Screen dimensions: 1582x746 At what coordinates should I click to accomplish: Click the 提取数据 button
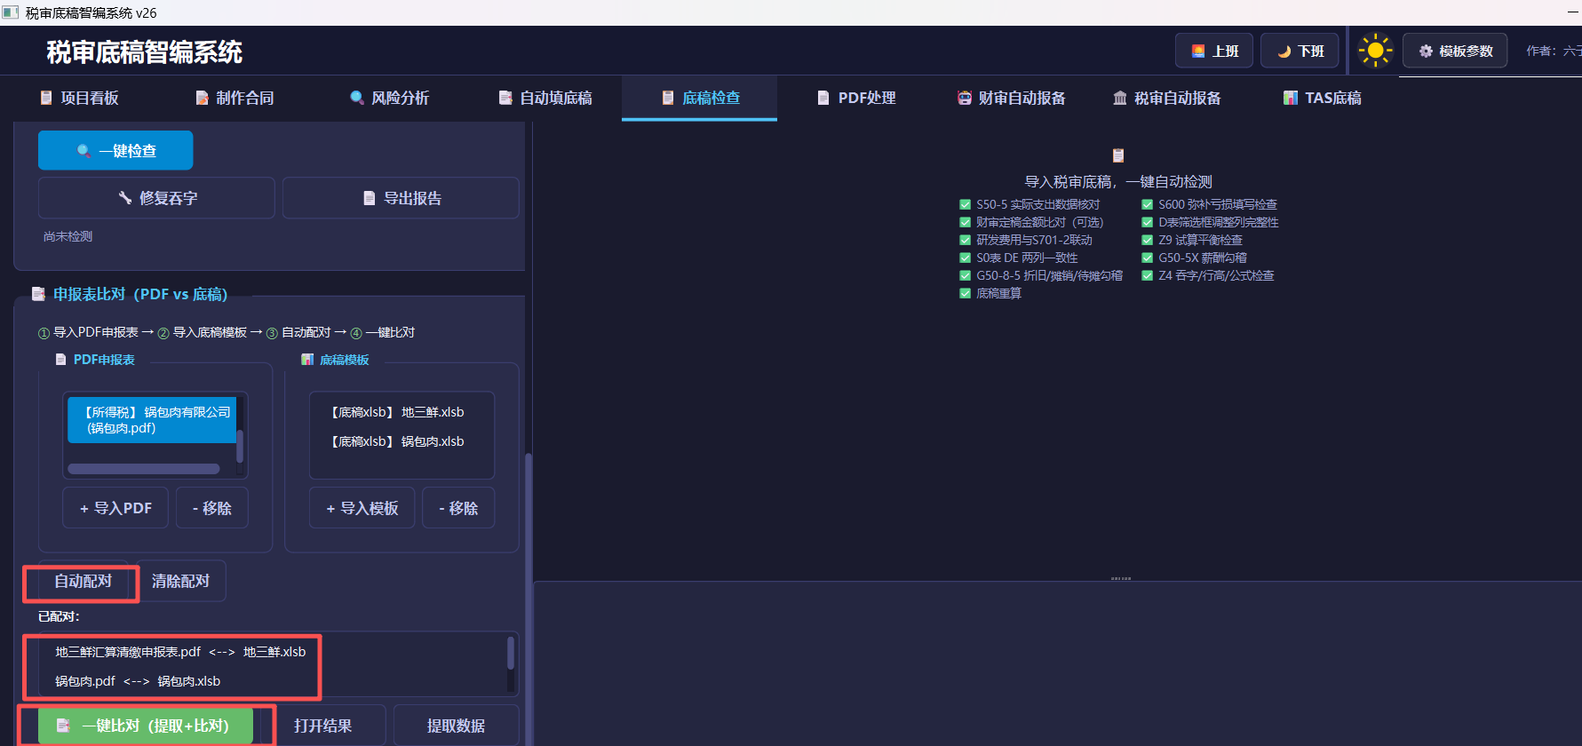[456, 726]
